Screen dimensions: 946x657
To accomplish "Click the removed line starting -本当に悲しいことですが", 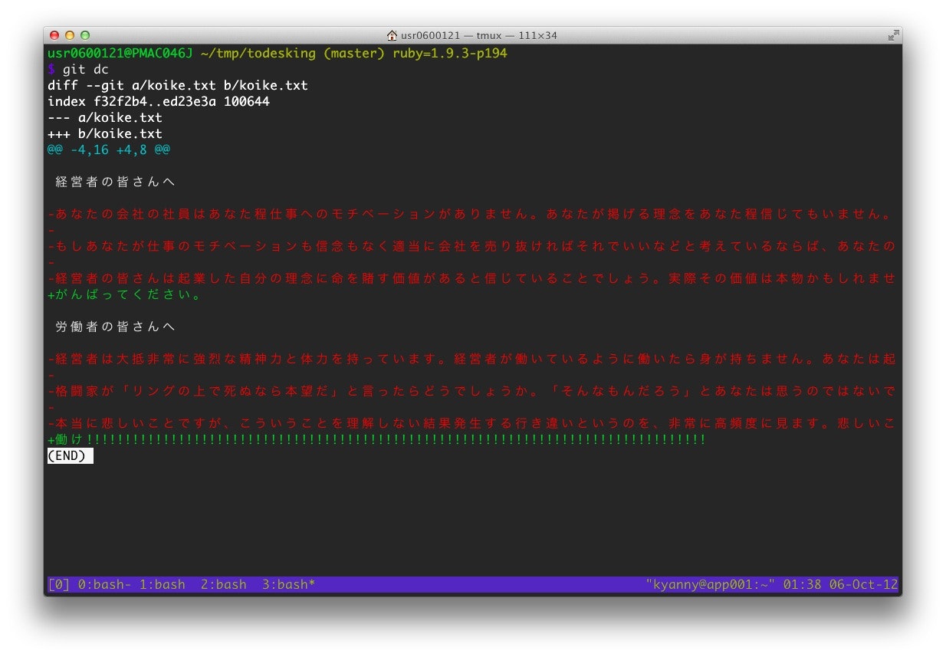I will (472, 424).
